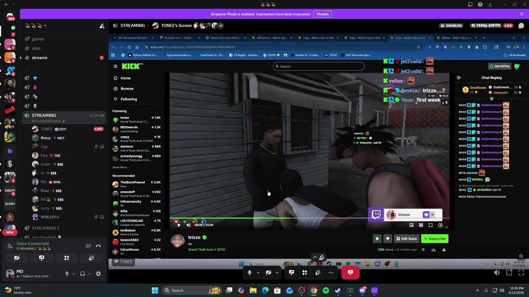
Task: Report the clip with warning icon
Action: pos(444,250)
